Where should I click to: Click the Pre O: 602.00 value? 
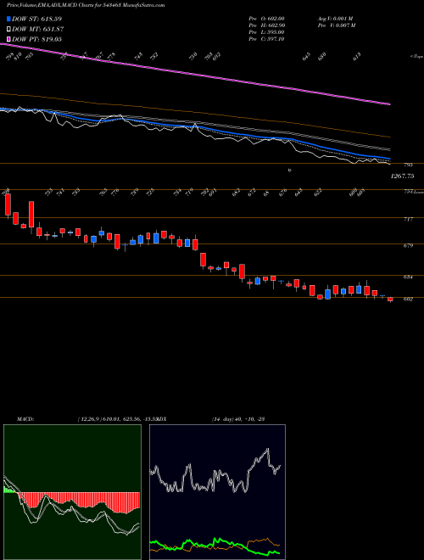click(x=266, y=19)
